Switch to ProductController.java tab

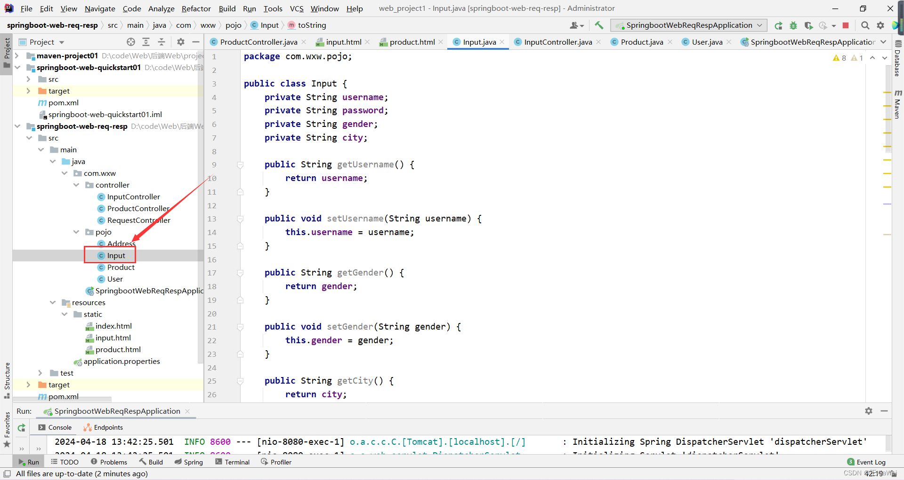tap(258, 42)
